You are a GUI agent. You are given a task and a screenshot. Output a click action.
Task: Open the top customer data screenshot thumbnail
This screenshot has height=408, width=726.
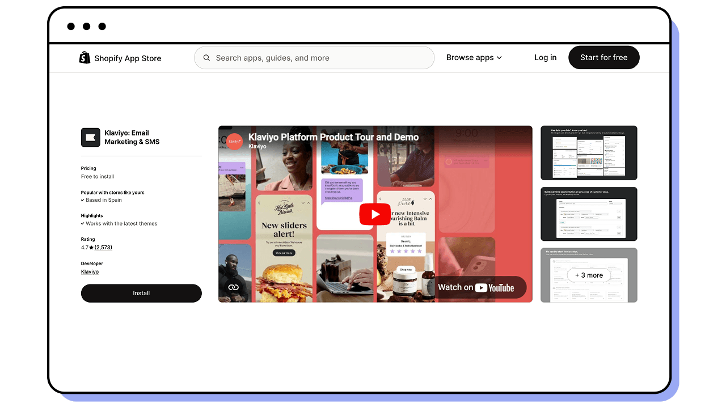[x=589, y=152]
